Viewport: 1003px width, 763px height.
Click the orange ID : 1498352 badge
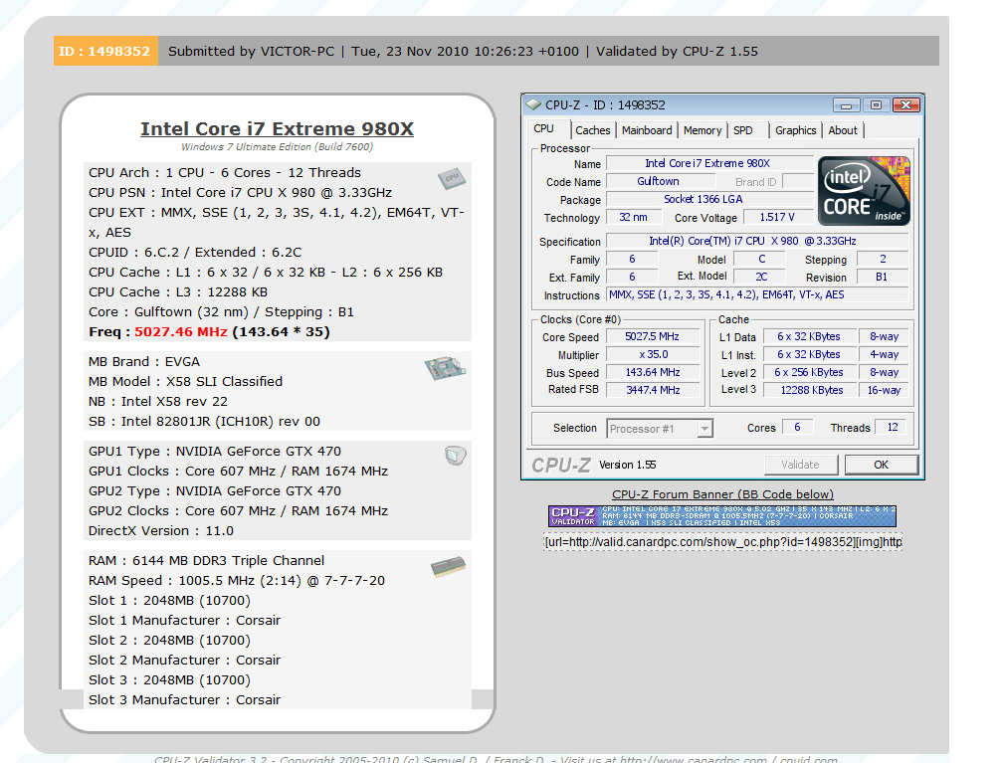(x=105, y=51)
